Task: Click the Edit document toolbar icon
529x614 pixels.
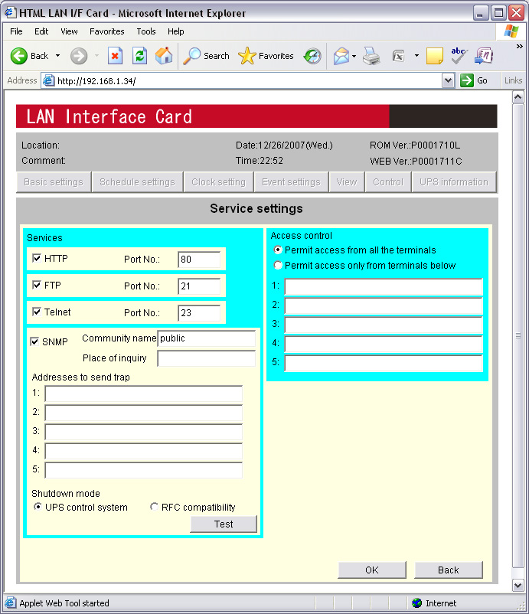Action: [x=398, y=56]
